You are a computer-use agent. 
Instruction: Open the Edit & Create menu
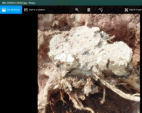point(133,10)
